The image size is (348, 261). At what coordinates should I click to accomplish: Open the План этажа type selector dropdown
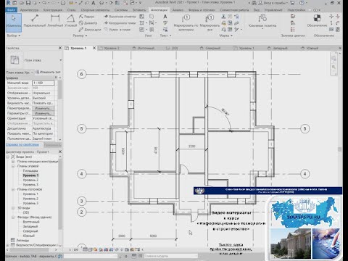click(x=60, y=60)
